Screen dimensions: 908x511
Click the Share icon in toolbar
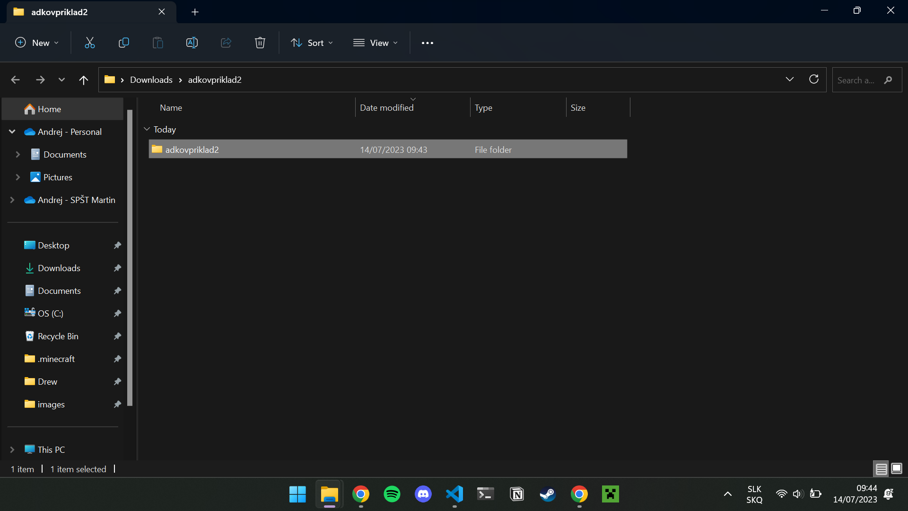[226, 43]
